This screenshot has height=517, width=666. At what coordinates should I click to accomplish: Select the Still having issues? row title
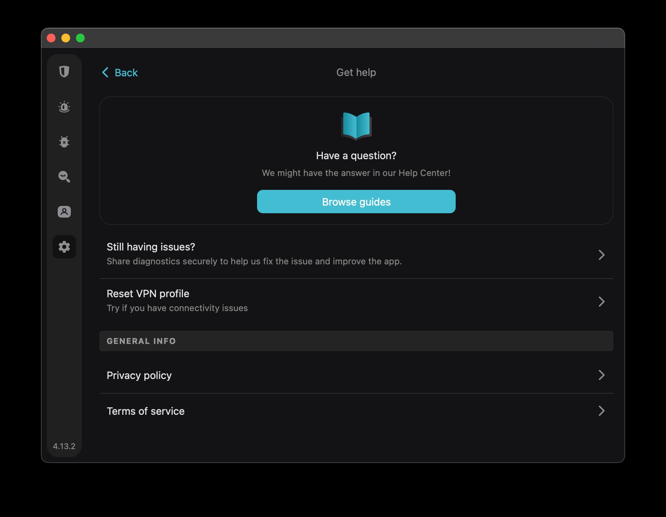click(151, 247)
